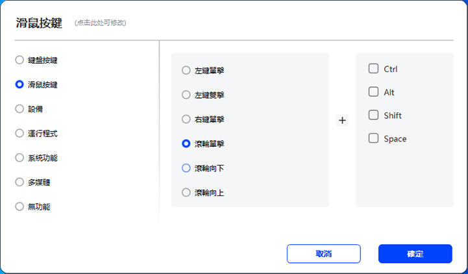Viewport: 468px width, 274px height.
Task: Enable the Ctrl modifier checkbox
Action: (x=373, y=68)
